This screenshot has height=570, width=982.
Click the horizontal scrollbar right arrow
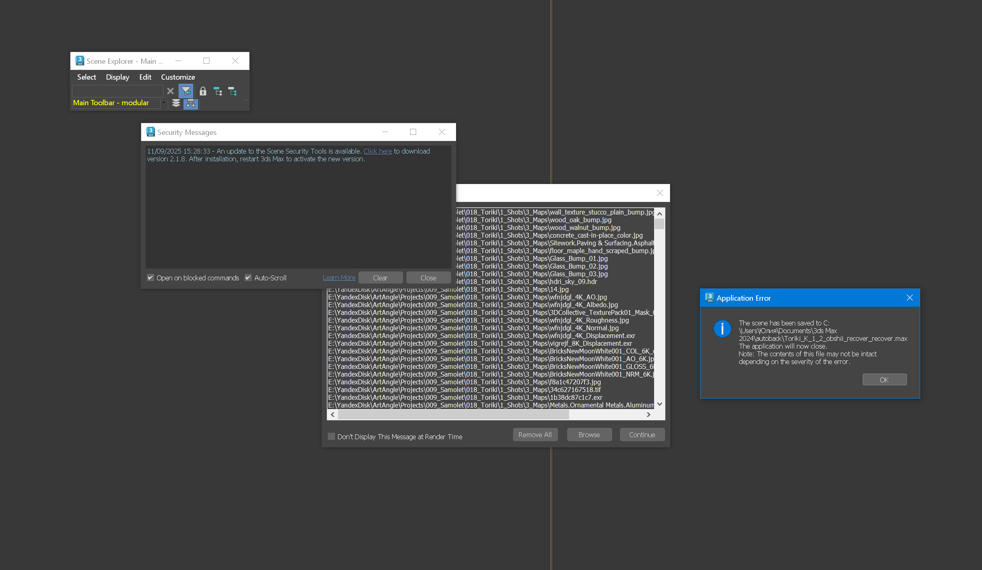648,414
